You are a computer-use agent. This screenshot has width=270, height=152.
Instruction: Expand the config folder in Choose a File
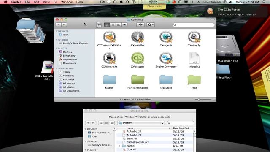coord(119,146)
